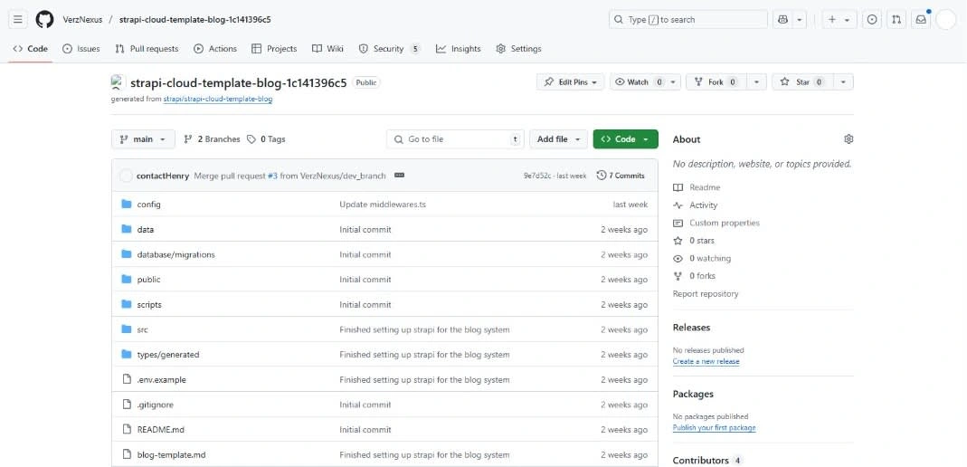The width and height of the screenshot is (967, 467).
Task: Click the scripts folder icon
Action: [127, 305]
